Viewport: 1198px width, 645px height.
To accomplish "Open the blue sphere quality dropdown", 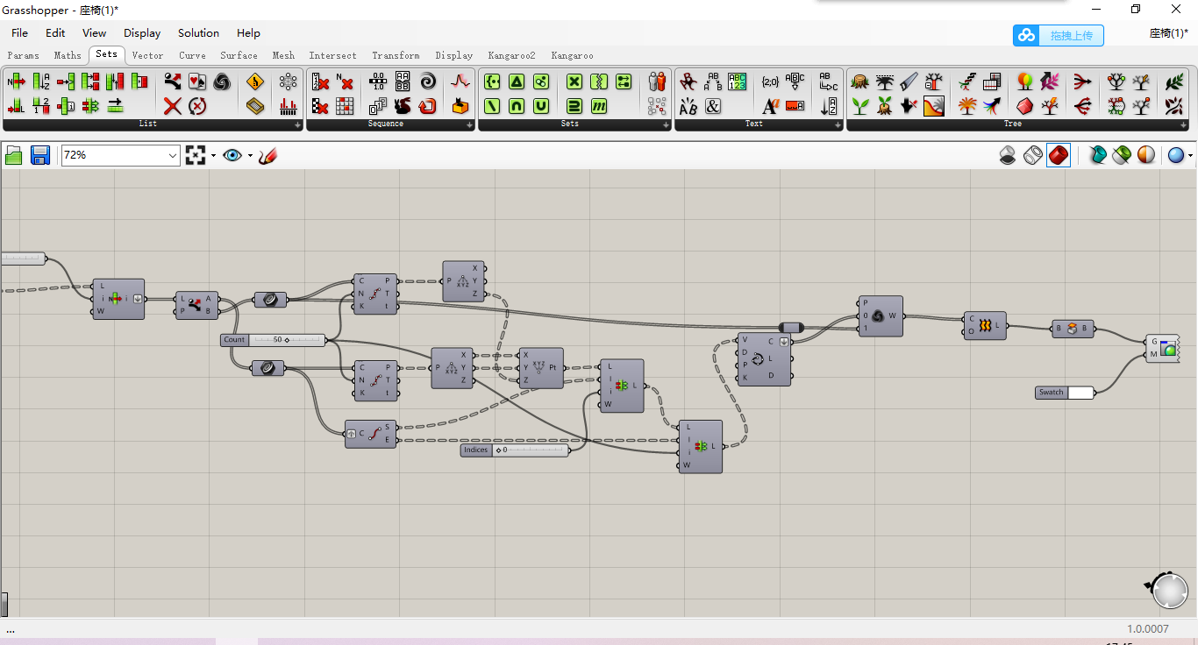I will coord(1190,155).
